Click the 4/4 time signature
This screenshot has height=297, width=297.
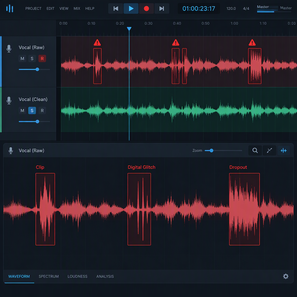(x=246, y=8)
